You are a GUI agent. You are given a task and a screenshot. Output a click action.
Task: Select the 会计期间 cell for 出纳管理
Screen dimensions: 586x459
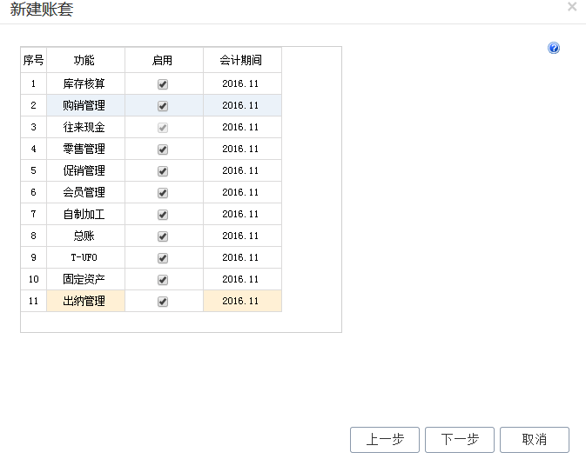pos(241,302)
